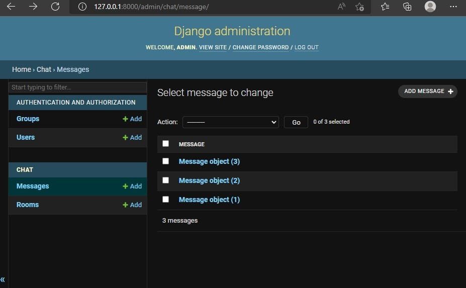
Task: Go to Home in the breadcrumb
Action: (22, 69)
